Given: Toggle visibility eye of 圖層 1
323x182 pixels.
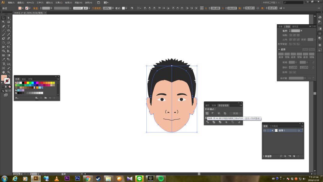Looking at the screenshot, I should 265,130.
